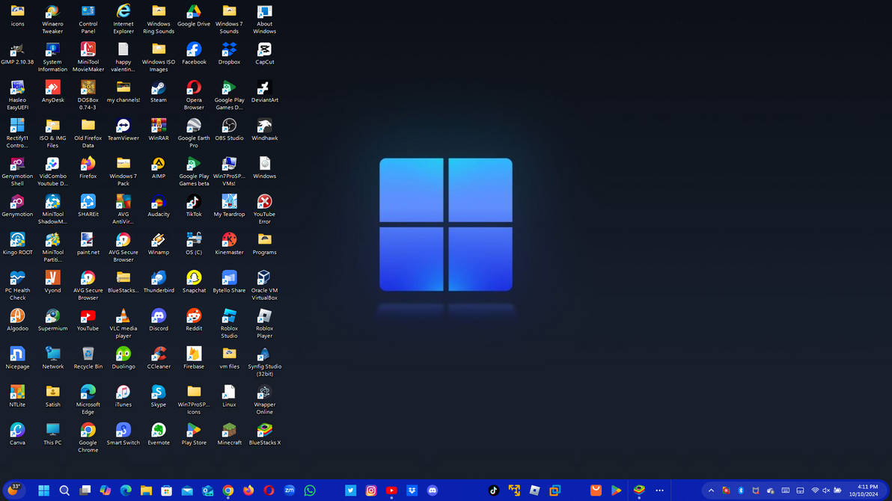892x501 pixels.
Task: Open Instagram from the taskbar
Action: point(371,491)
